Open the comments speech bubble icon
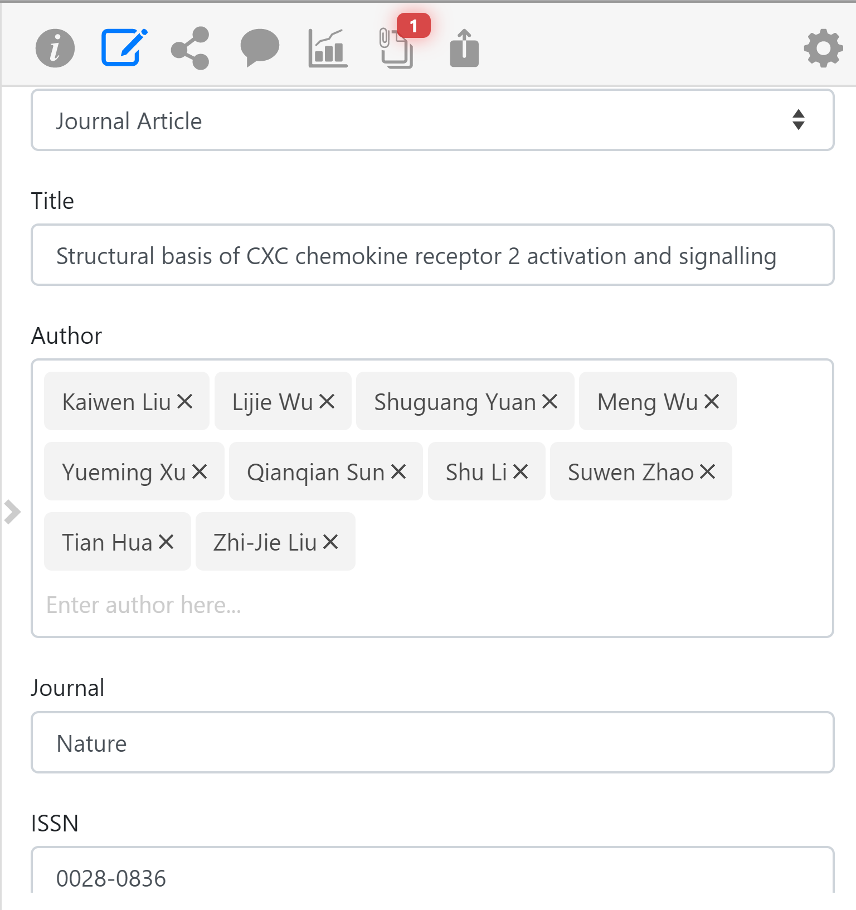 (259, 48)
